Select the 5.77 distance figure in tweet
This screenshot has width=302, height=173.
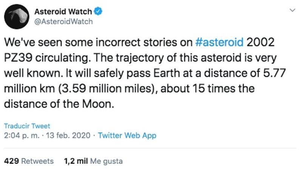click(x=274, y=73)
